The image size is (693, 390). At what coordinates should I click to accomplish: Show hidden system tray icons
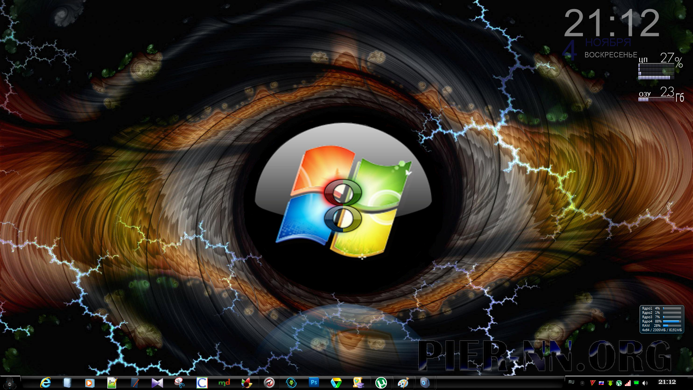pyautogui.click(x=582, y=383)
